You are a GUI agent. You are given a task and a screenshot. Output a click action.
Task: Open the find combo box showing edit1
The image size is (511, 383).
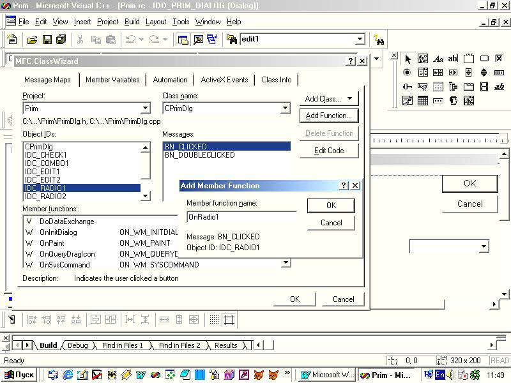[360, 40]
